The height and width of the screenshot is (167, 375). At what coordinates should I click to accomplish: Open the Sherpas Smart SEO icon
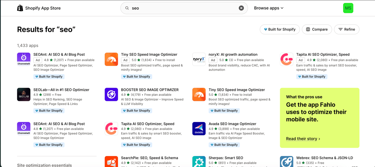199,162
